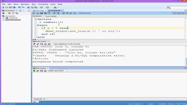The image size is (187, 105).
Task: Click the Schema Browser icon in Connections
Action: (17, 13)
